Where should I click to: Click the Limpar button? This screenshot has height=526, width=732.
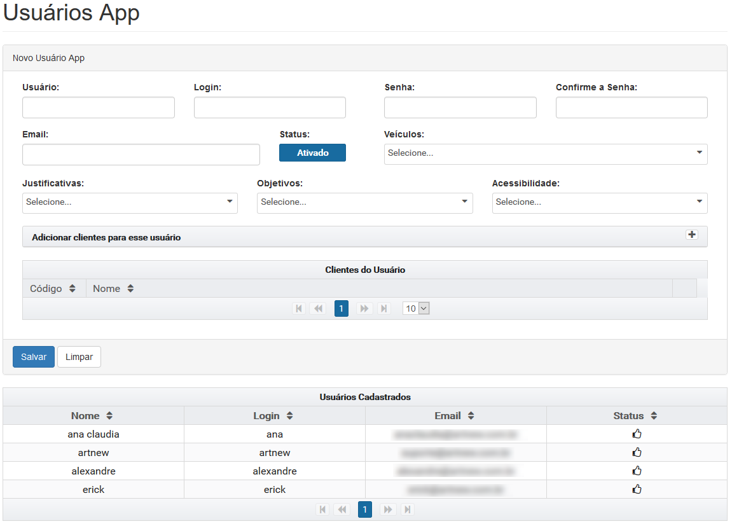pyautogui.click(x=79, y=357)
